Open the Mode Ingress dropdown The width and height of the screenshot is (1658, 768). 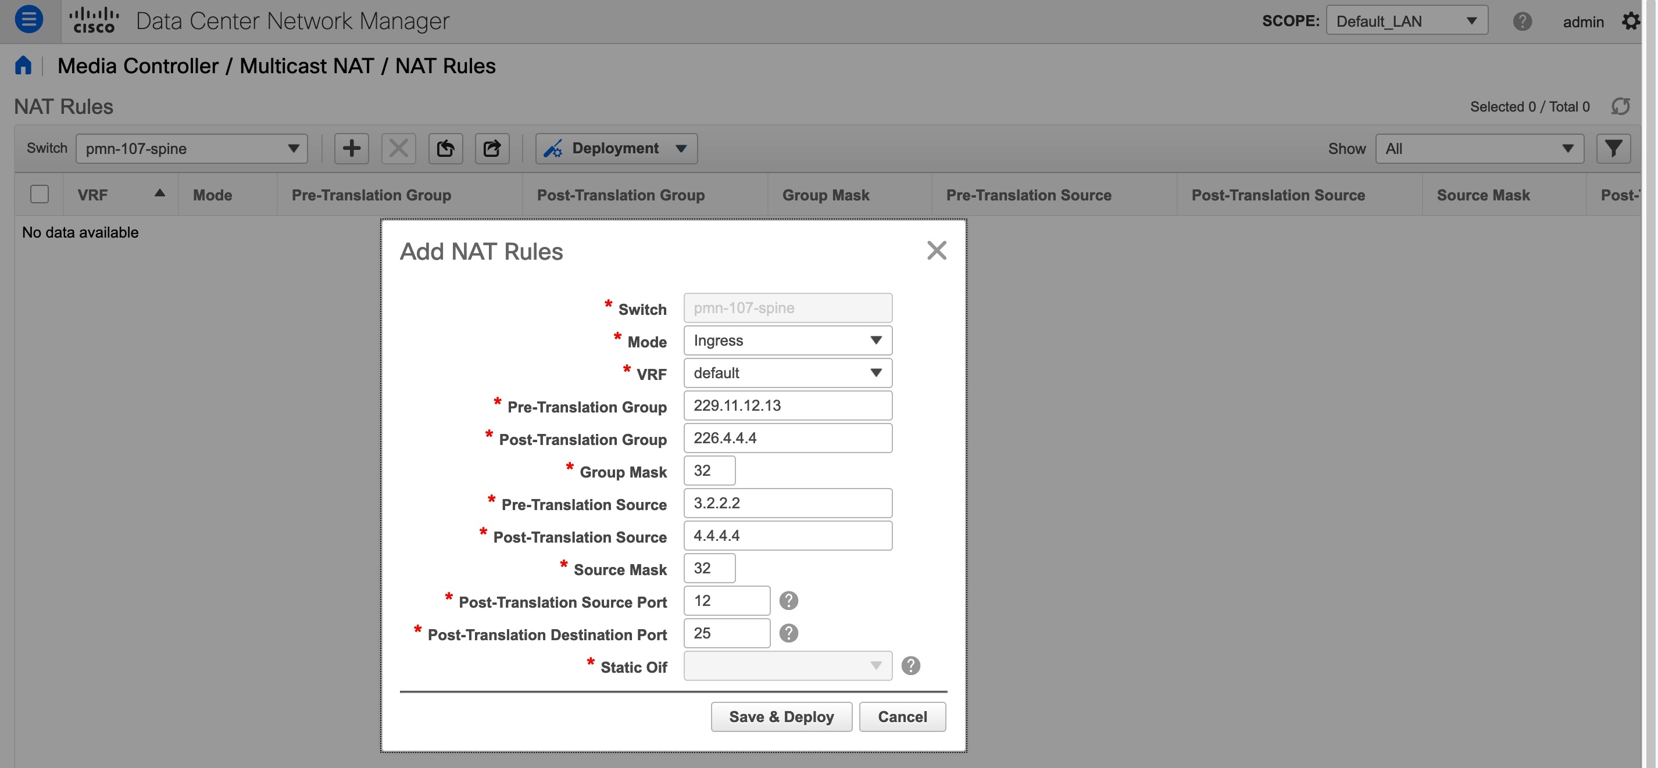coord(788,340)
